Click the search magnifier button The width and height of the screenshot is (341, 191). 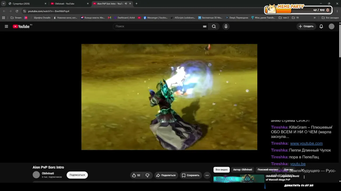point(214,26)
